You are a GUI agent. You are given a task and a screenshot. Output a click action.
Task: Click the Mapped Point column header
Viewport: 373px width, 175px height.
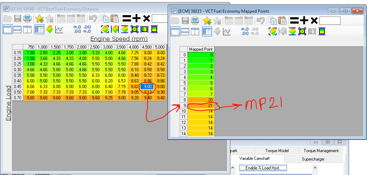(x=201, y=49)
